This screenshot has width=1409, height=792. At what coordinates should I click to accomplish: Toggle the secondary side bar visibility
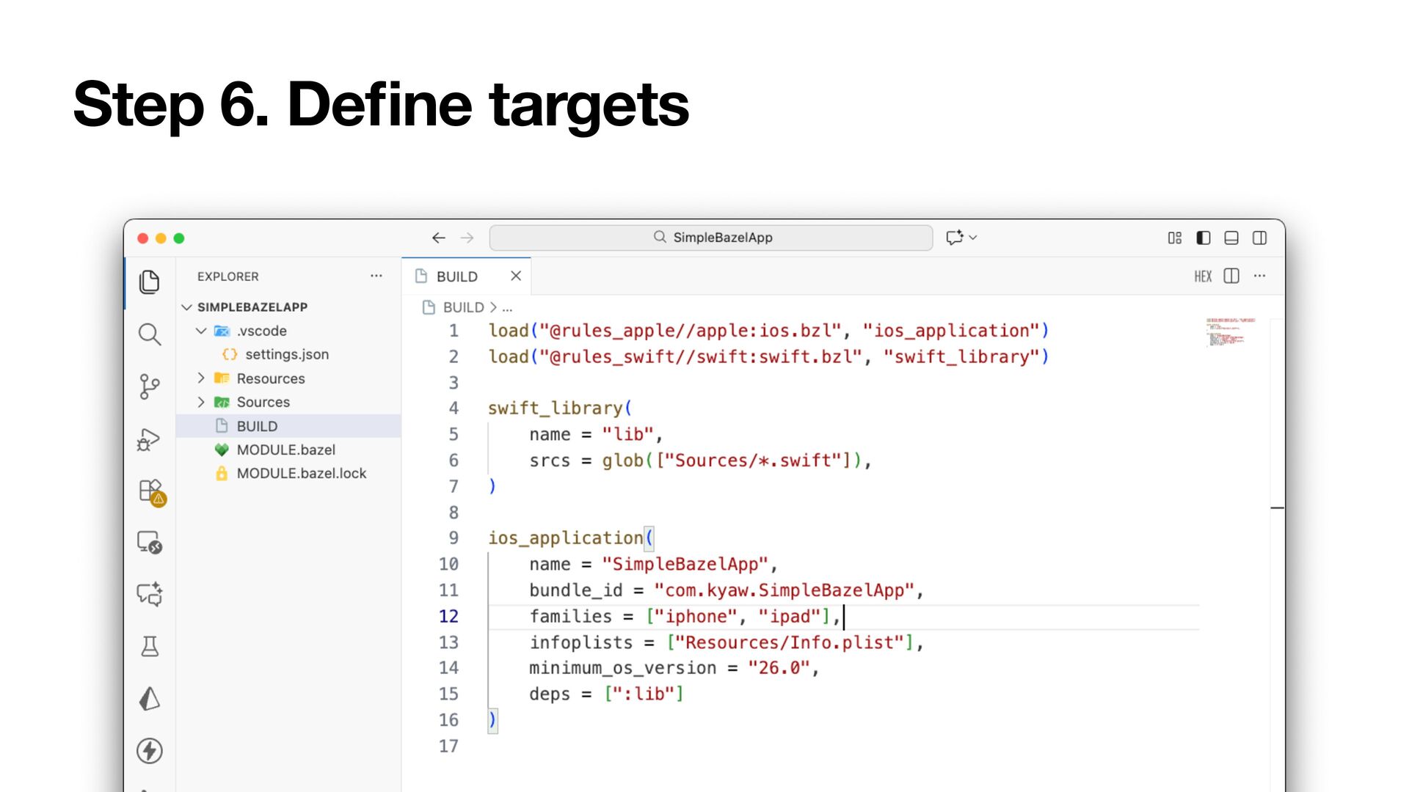[1260, 238]
